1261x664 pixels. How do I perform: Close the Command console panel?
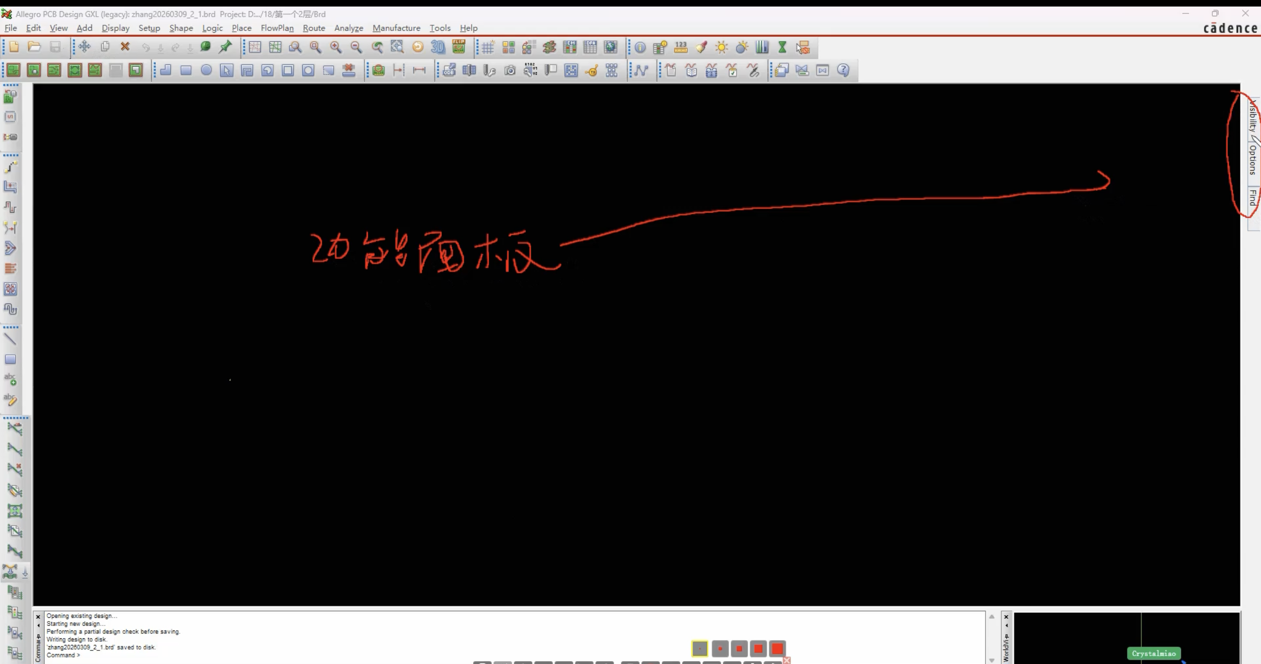[x=38, y=616]
